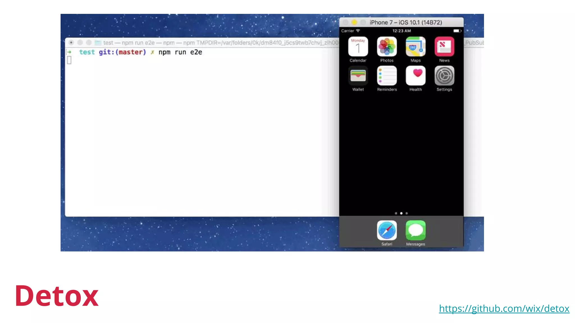The height and width of the screenshot is (323, 575).
Task: Open the github.com/wix/detox link
Action: 504,308
